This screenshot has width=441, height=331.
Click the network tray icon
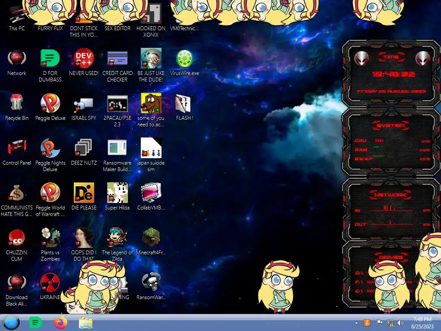[x=390, y=322]
